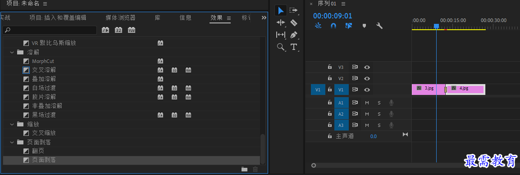Select the Type text tool
520x175 pixels.
click(x=293, y=47)
